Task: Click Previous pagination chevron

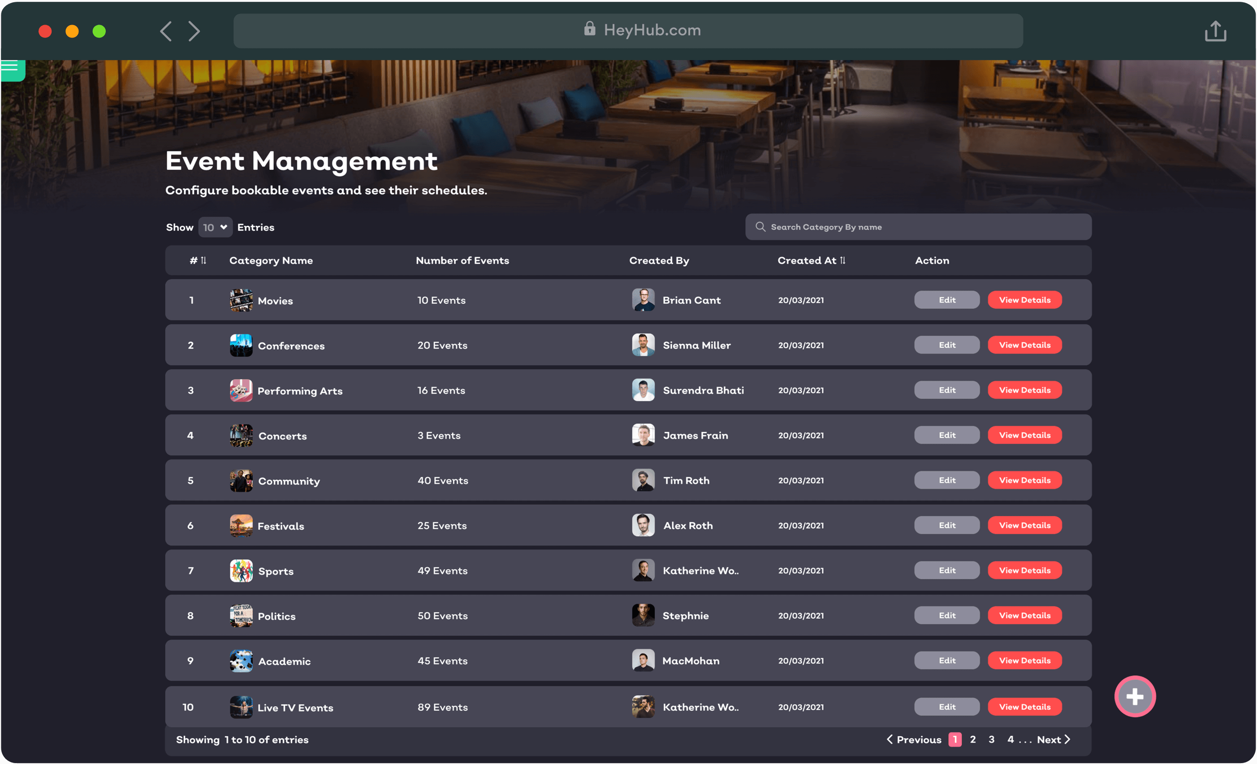Action: click(x=890, y=739)
